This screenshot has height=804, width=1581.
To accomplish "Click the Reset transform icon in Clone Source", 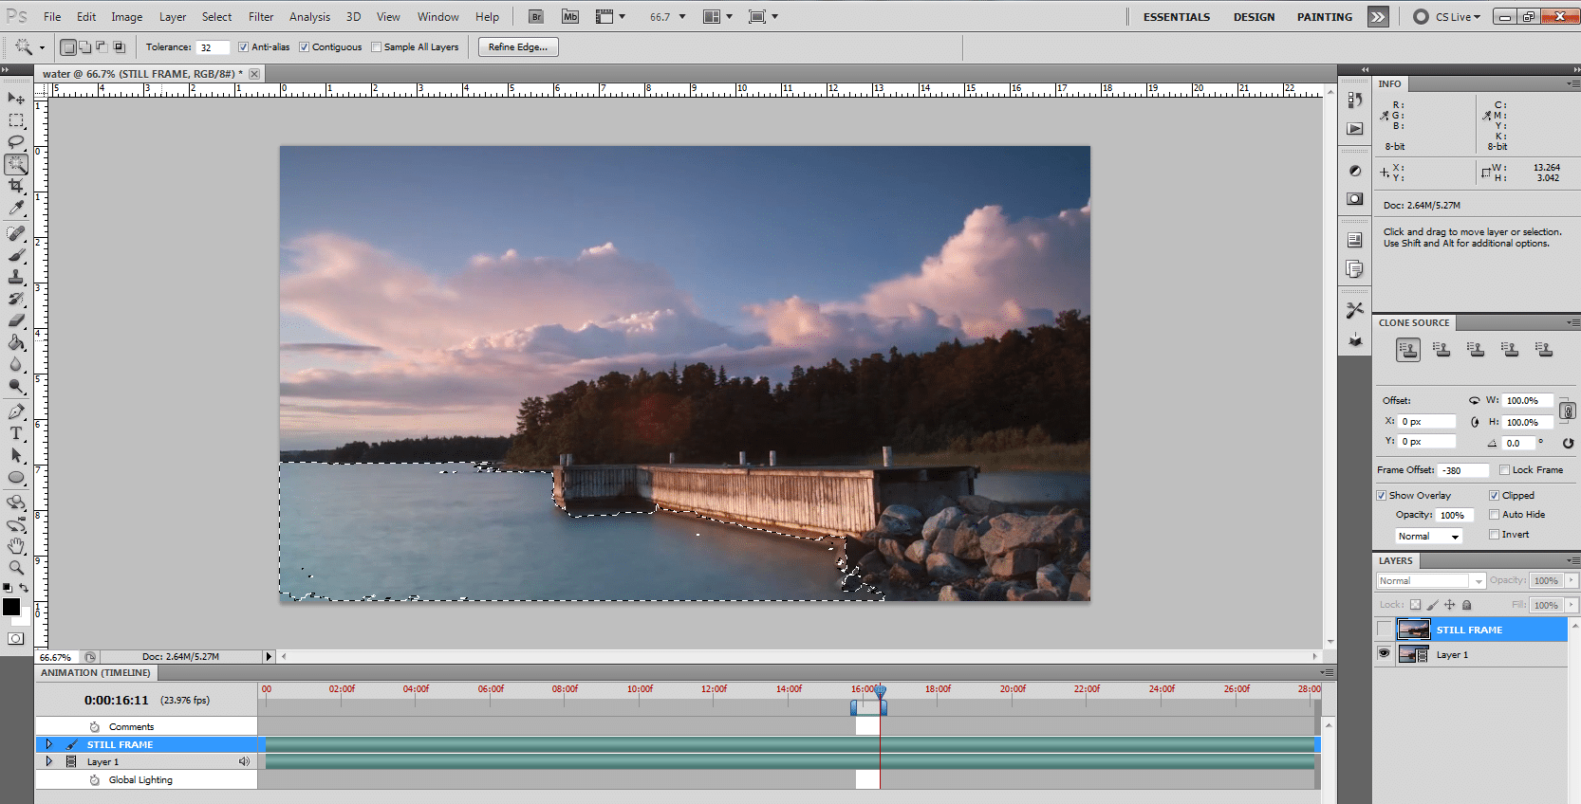I will (x=1568, y=443).
